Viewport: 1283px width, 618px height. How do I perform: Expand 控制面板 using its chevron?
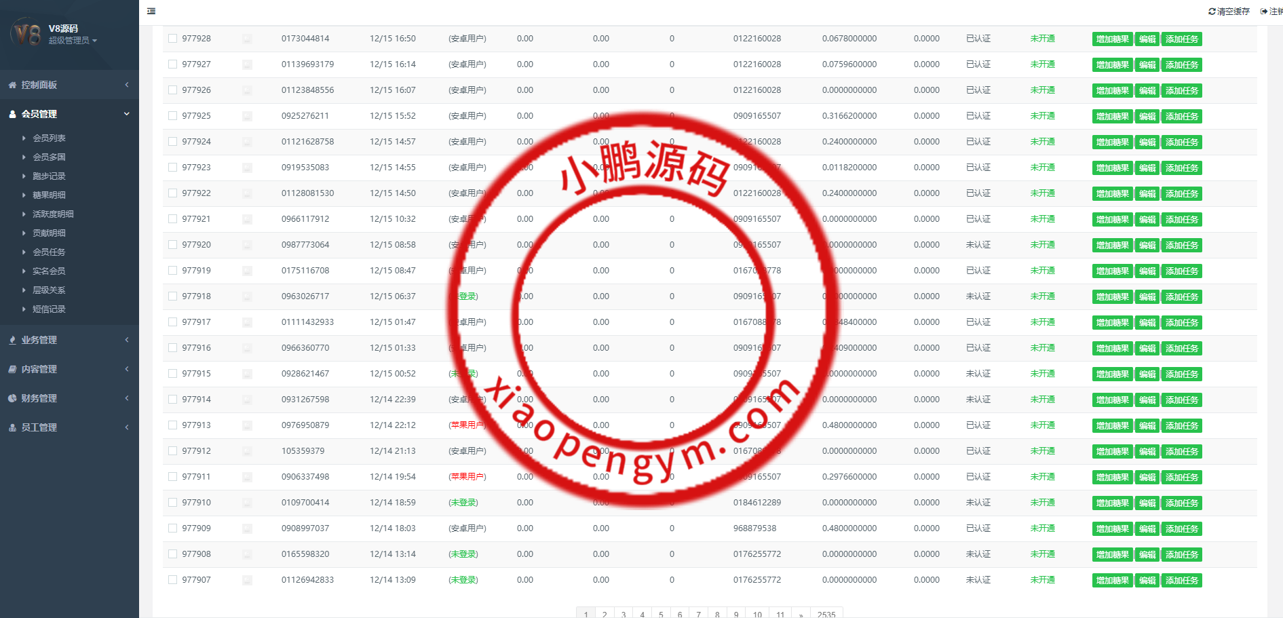tap(127, 85)
